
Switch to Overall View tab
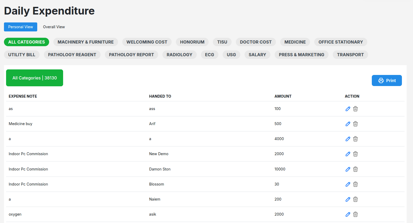[54, 27]
